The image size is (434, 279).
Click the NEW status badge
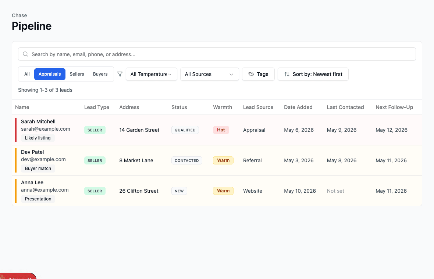click(179, 191)
